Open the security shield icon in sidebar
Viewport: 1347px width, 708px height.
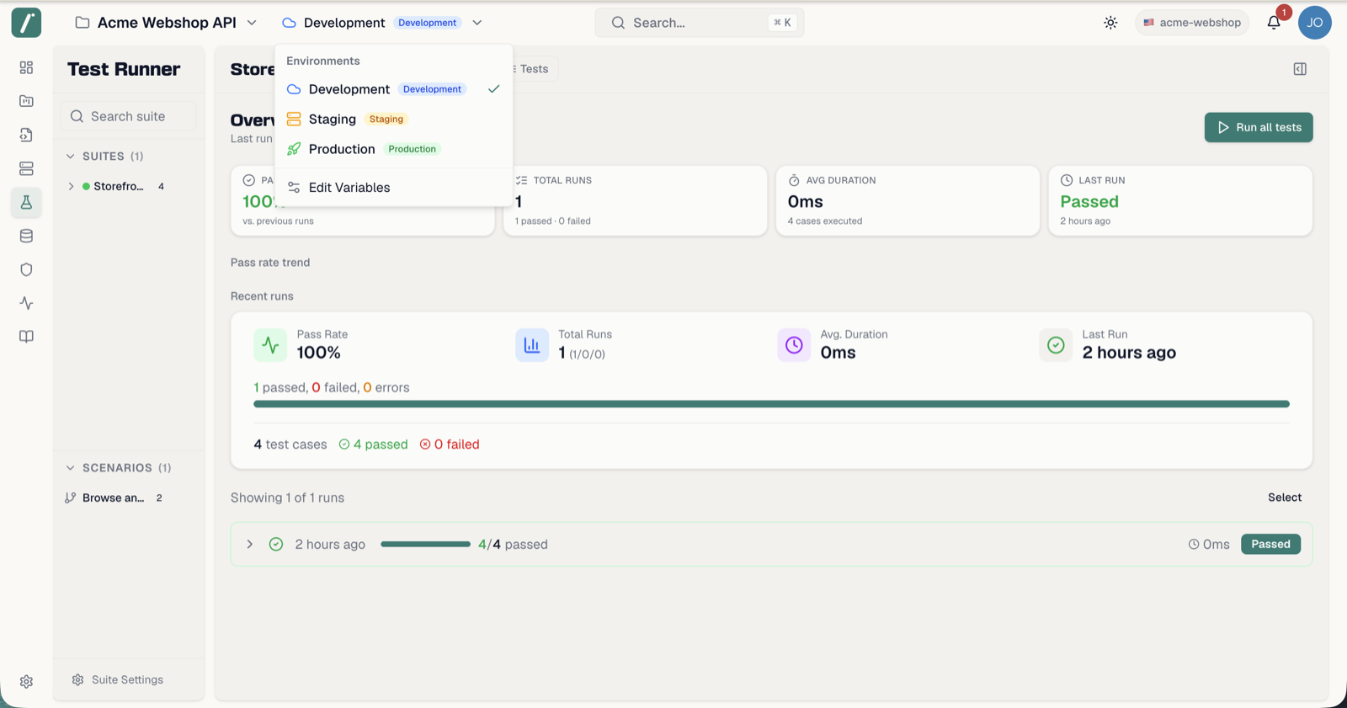point(26,269)
